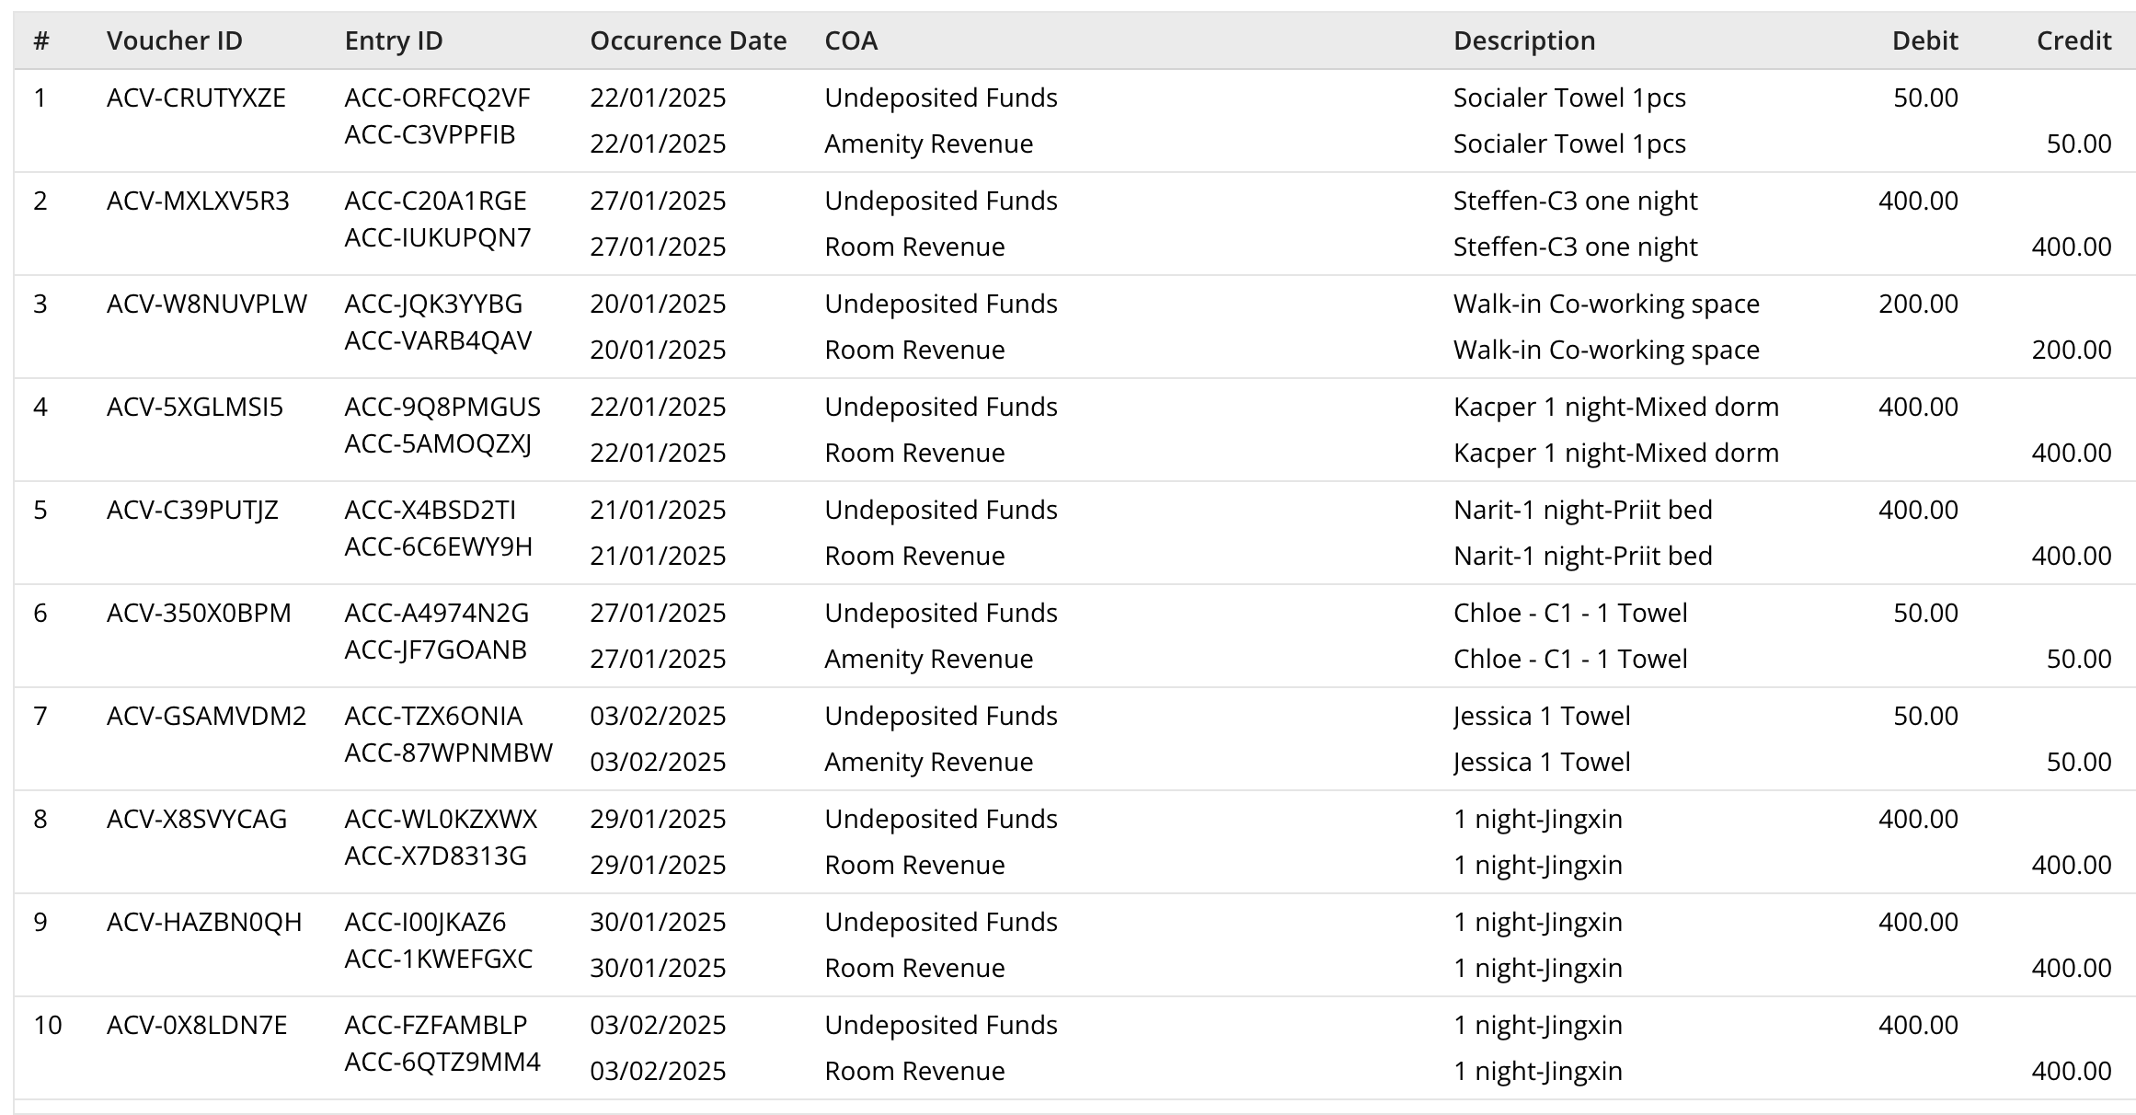Click the # column header
The height and width of the screenshot is (1115, 2136).
click(40, 40)
